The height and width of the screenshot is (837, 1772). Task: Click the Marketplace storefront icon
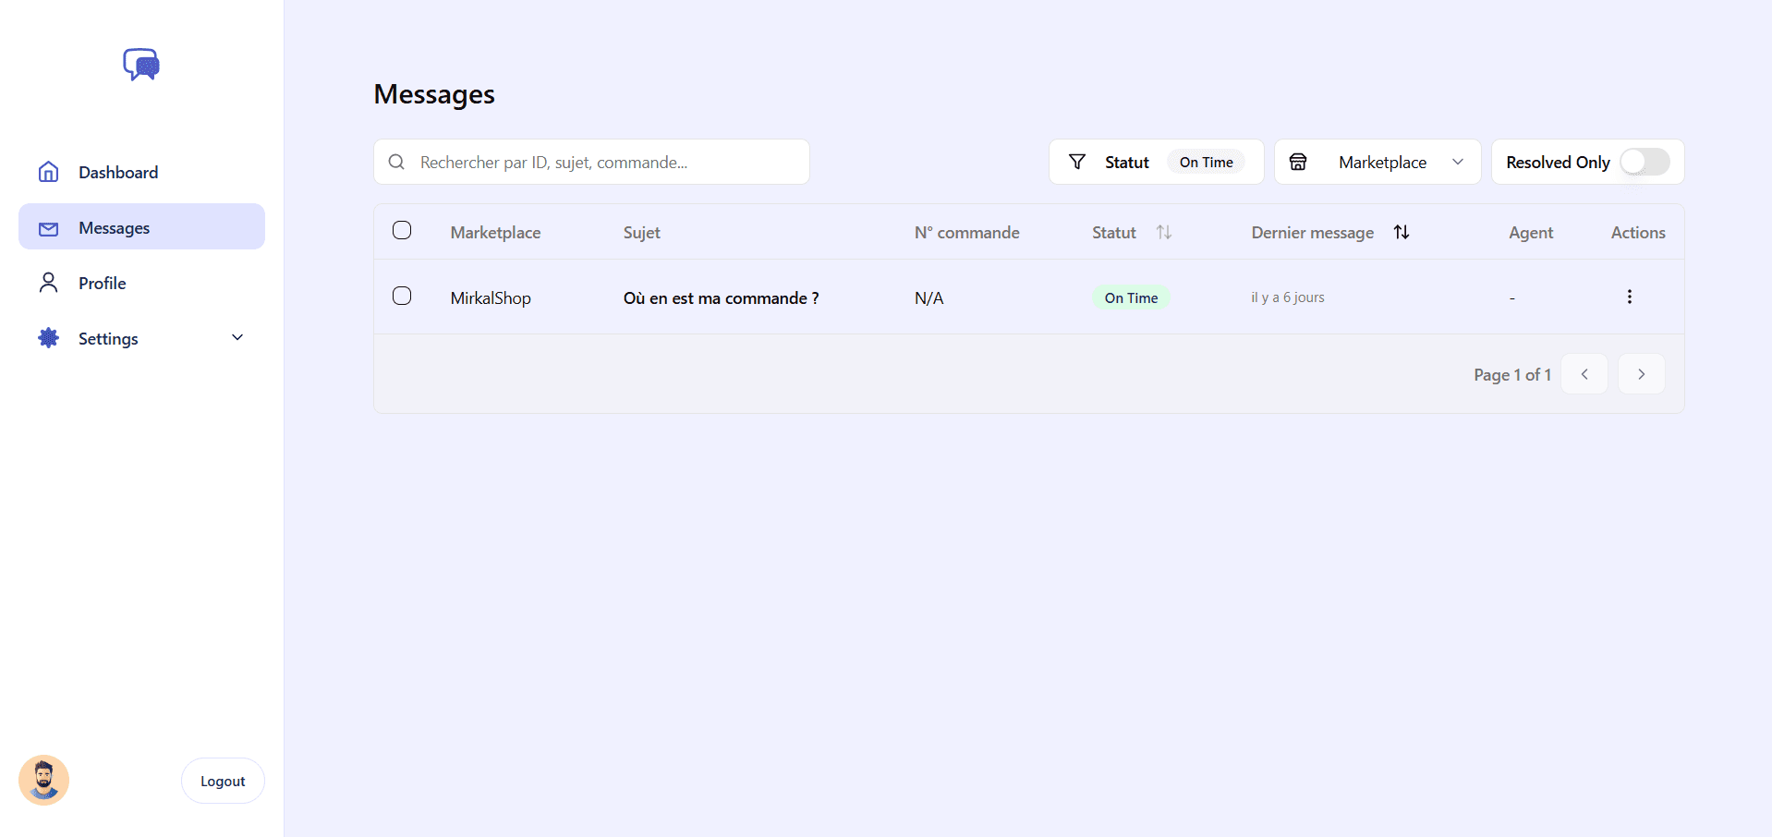[1297, 161]
